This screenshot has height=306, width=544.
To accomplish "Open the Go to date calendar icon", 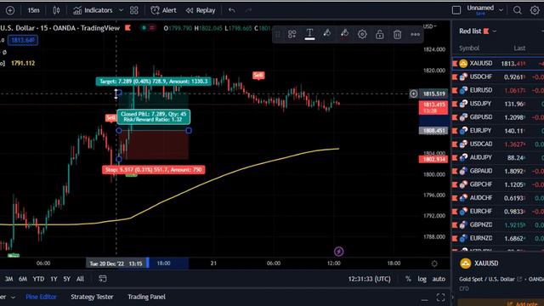I will (102, 279).
